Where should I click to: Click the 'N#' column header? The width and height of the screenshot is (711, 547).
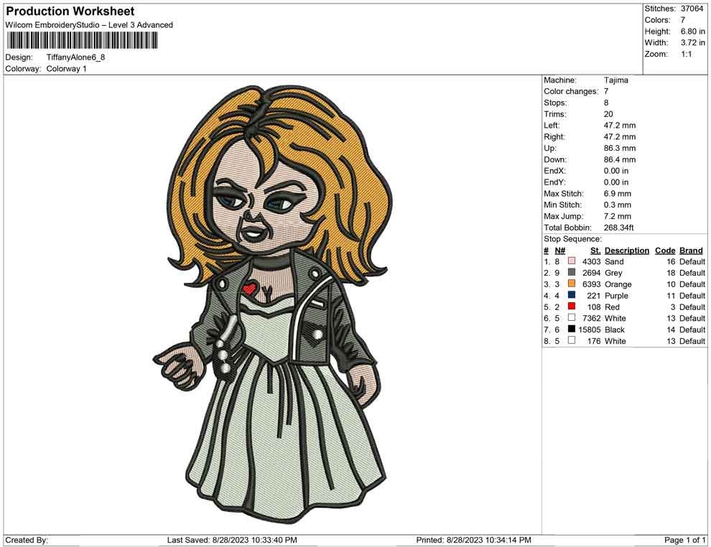560,251
